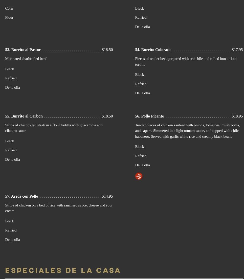Choose the Flour tortilla option
The image size is (244, 279).
tap(9, 17)
